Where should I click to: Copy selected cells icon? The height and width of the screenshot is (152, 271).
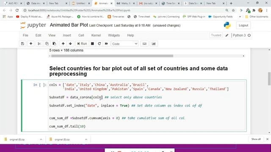[x=47, y=44]
